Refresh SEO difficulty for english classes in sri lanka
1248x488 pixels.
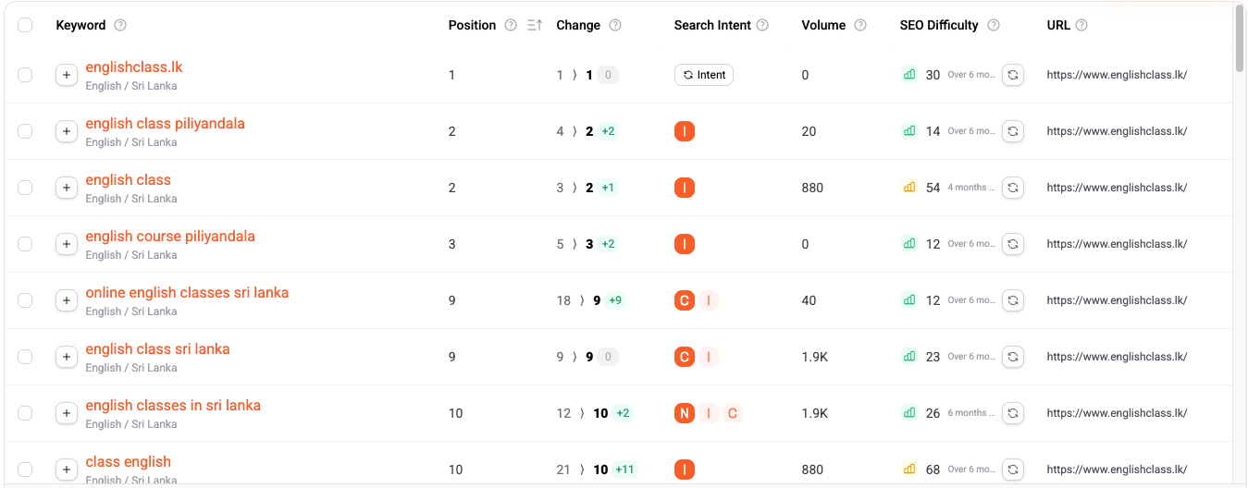(1013, 413)
